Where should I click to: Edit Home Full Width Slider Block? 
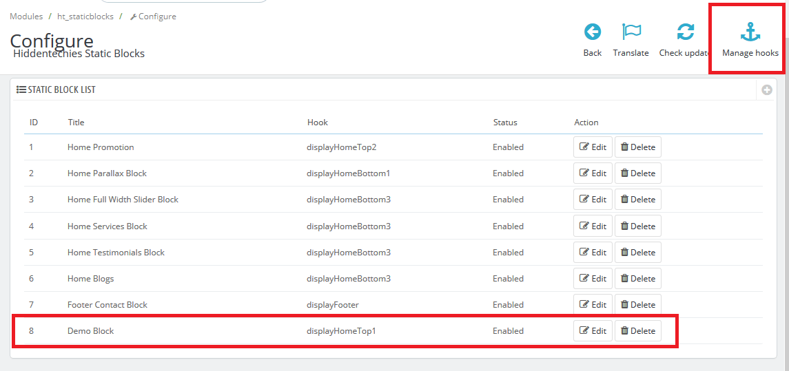(x=593, y=200)
